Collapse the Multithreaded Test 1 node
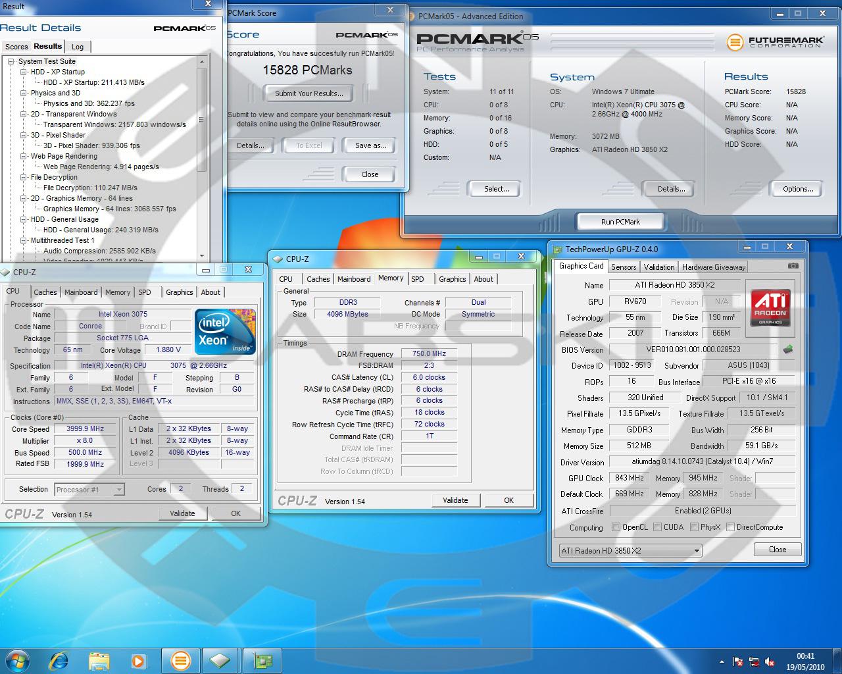 point(24,240)
